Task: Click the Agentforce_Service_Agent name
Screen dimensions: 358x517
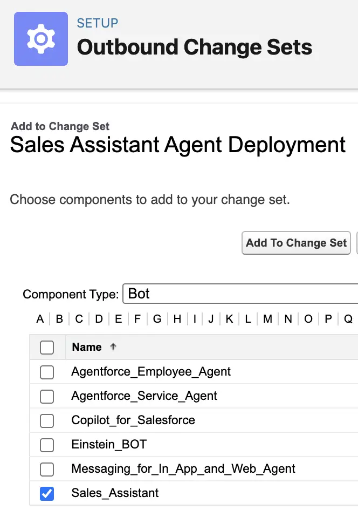Action: tap(144, 396)
